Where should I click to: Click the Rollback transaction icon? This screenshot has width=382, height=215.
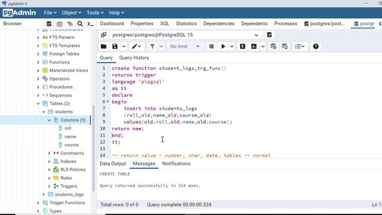tap(285, 47)
